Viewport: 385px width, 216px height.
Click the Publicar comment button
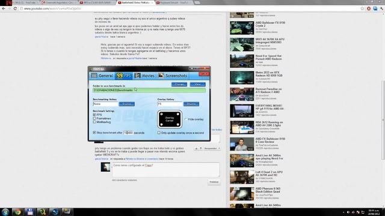214,182
